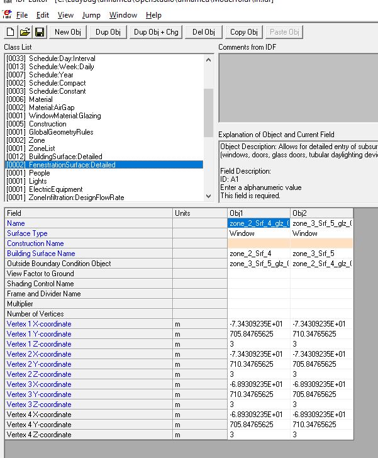Click Obj1 empty Construction Name cell
378x458 pixels.
pos(258,243)
